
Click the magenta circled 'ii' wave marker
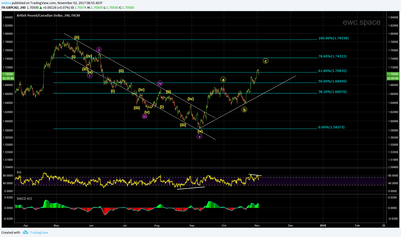tap(99, 50)
